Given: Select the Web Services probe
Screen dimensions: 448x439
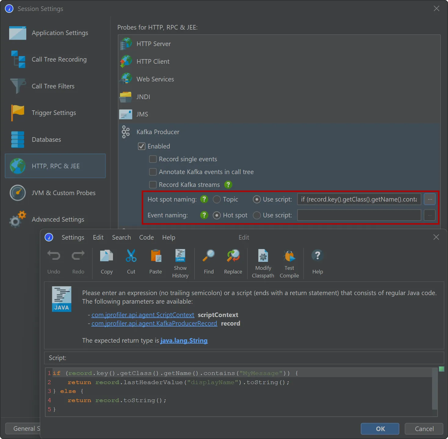Looking at the screenshot, I should 279,79.
